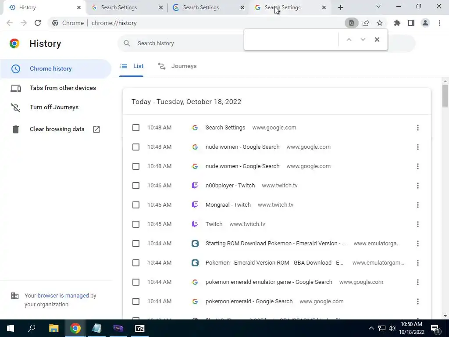Select the List tab
Viewport: 449px width, 337px height.
[x=132, y=66]
